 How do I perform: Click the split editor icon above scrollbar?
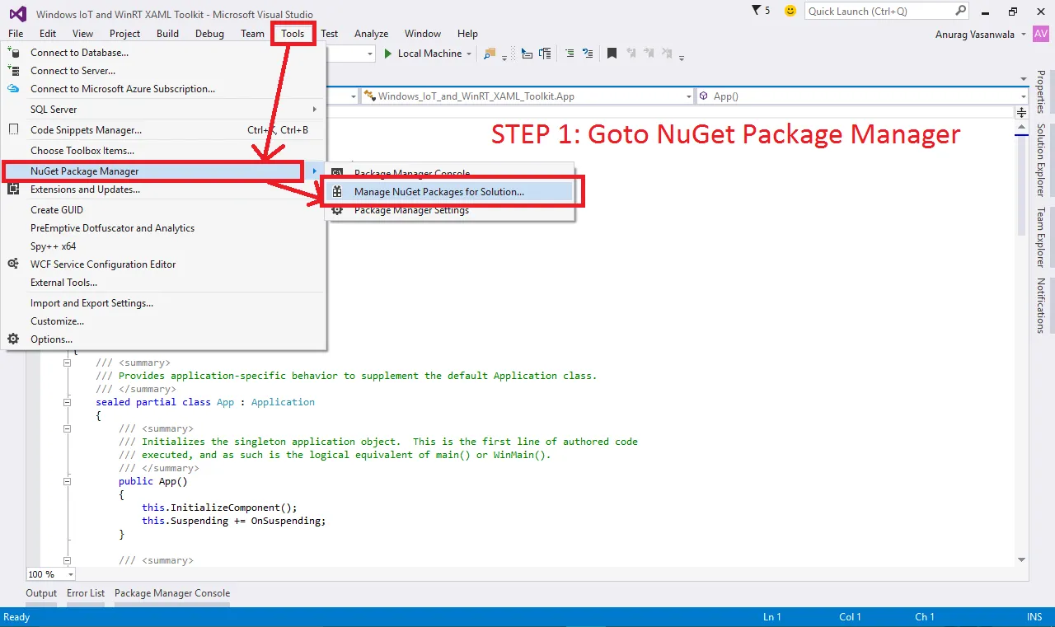[x=1022, y=112]
